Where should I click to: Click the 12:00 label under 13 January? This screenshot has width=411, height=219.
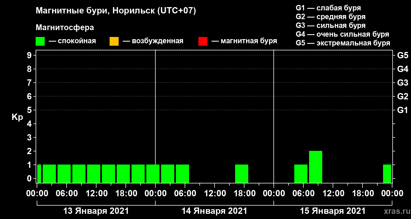tap(96, 193)
